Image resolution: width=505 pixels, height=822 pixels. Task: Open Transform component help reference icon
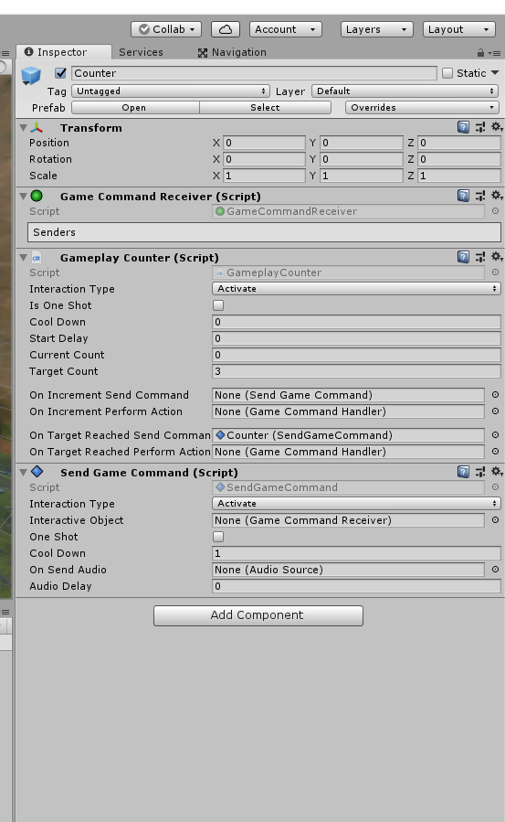pos(463,127)
